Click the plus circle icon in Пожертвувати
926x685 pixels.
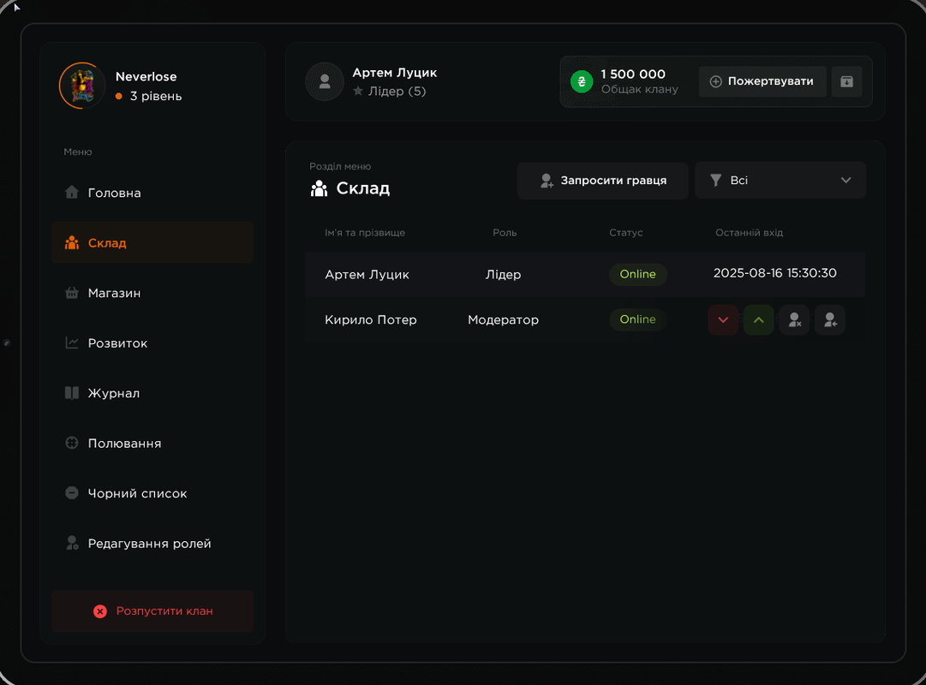pyautogui.click(x=716, y=81)
